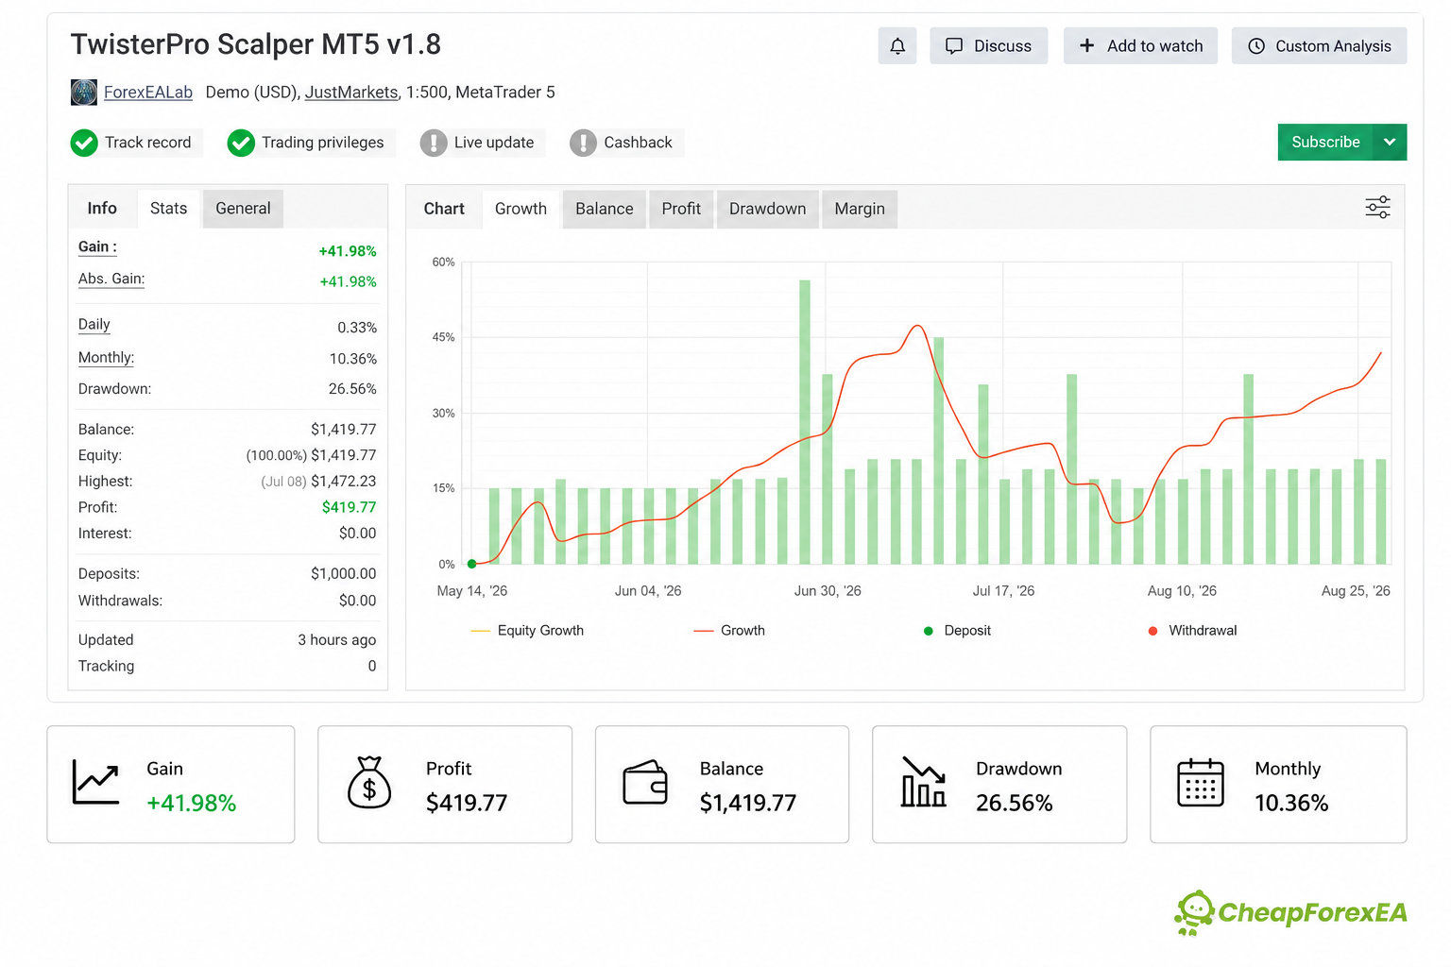1451x967 pixels.
Task: Open the ForexEALab profile link
Action: [x=147, y=93]
